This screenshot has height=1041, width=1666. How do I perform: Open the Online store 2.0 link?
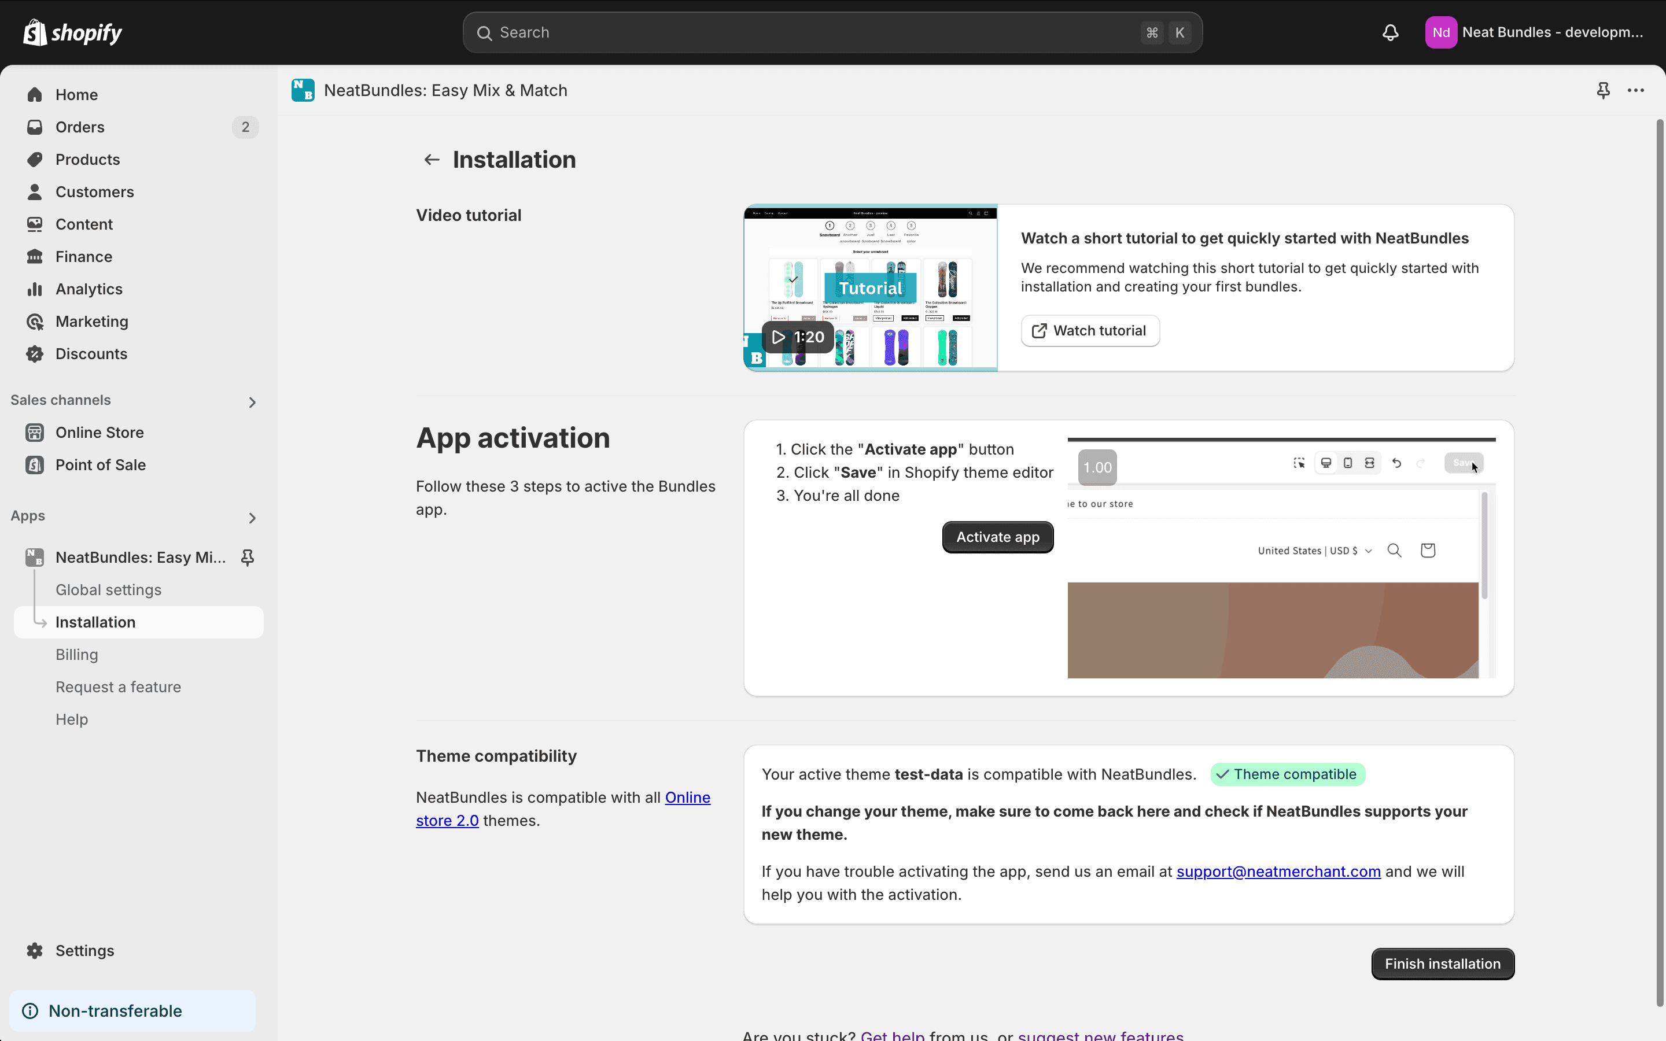[563, 809]
